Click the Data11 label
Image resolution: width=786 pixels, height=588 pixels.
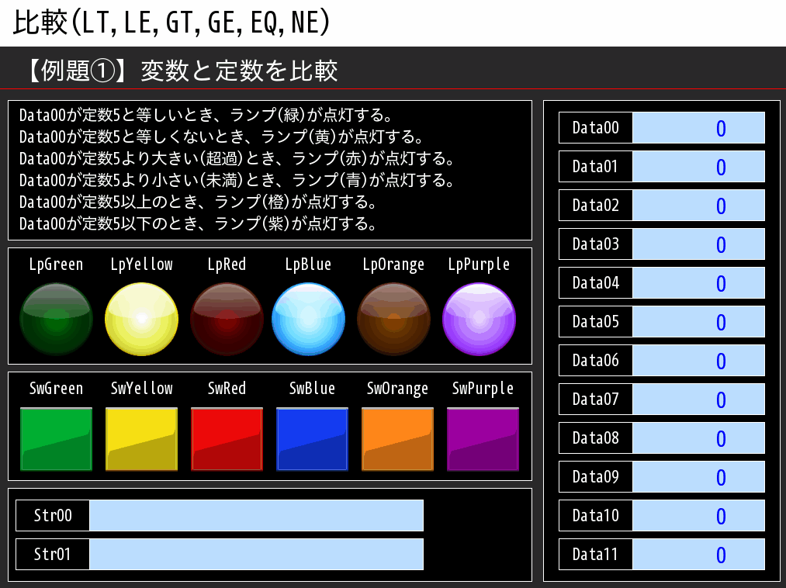[596, 555]
